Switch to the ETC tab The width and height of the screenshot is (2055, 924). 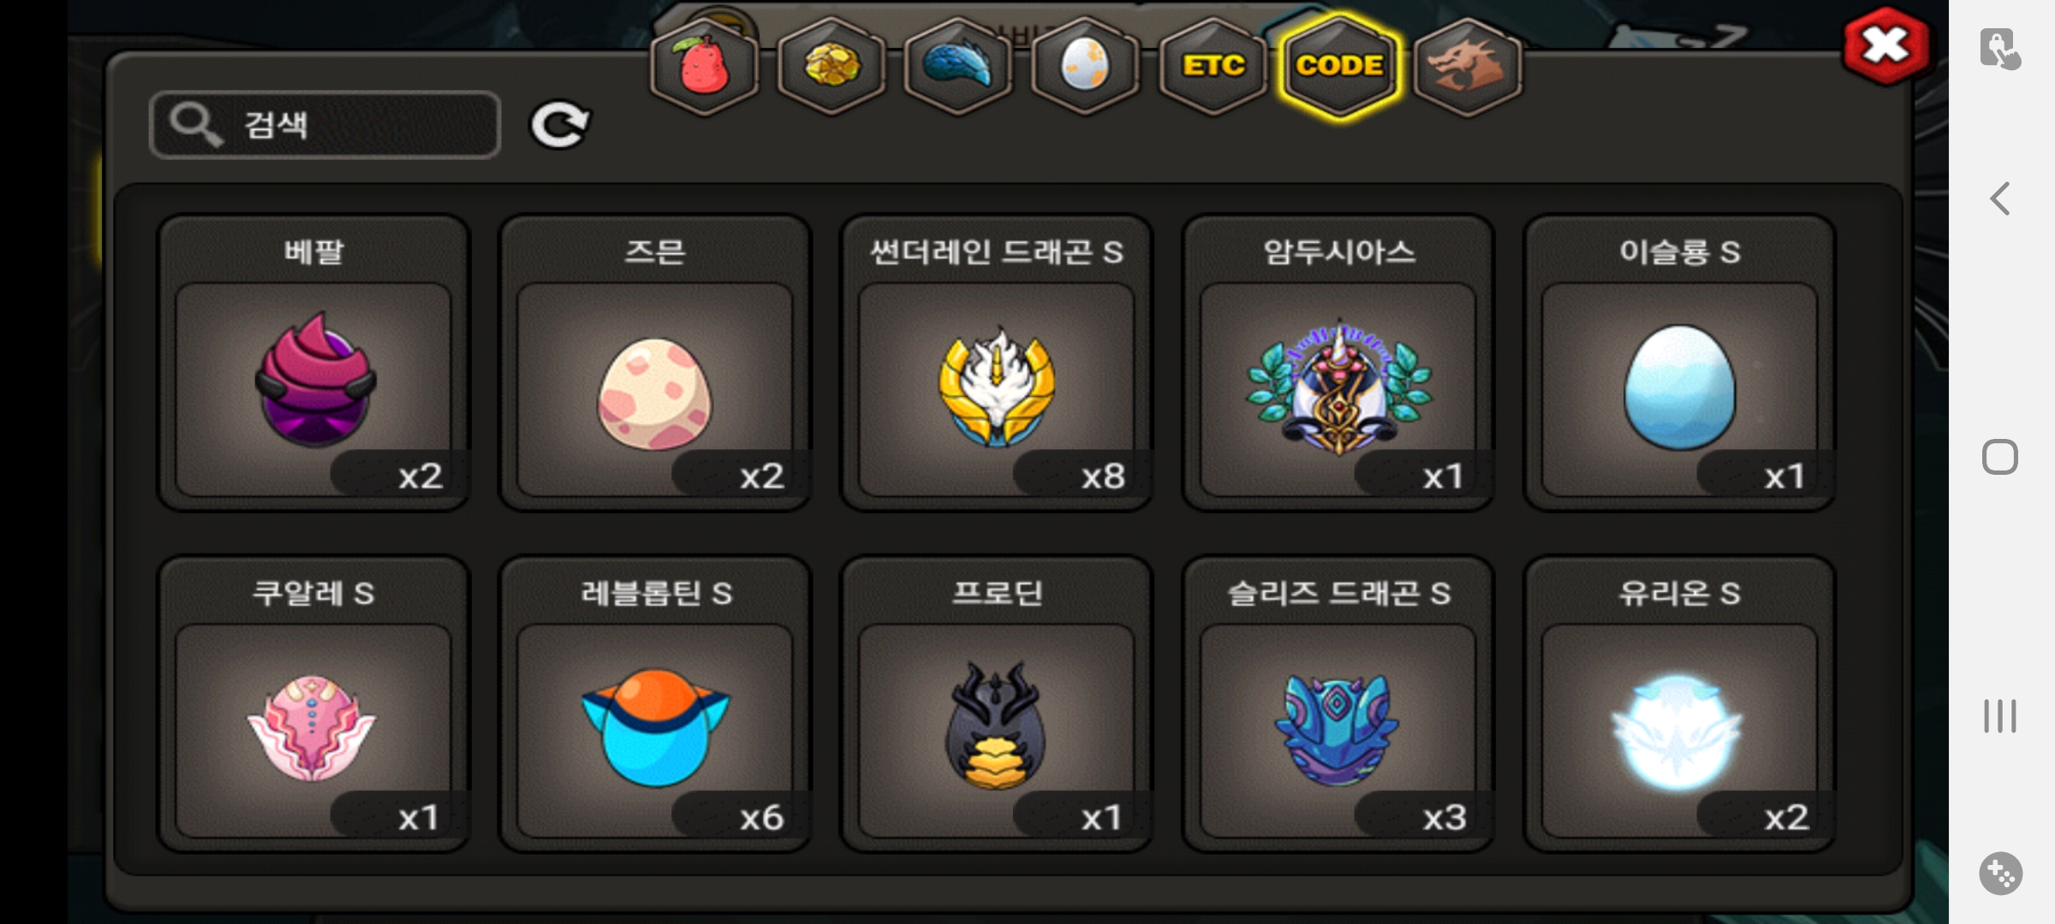[1212, 66]
